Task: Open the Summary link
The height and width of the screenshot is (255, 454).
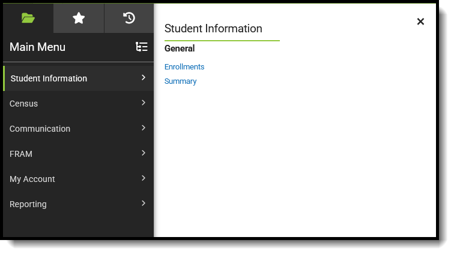Action: (x=180, y=81)
